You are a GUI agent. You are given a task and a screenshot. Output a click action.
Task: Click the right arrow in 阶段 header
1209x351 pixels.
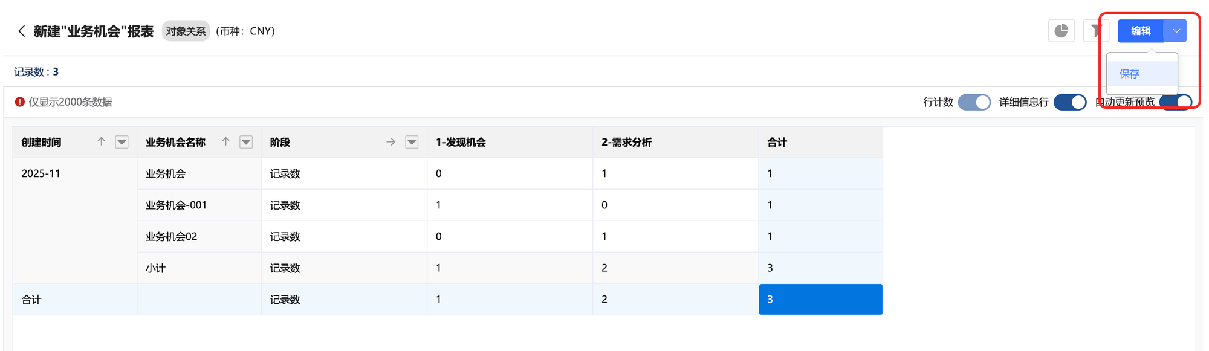(391, 142)
